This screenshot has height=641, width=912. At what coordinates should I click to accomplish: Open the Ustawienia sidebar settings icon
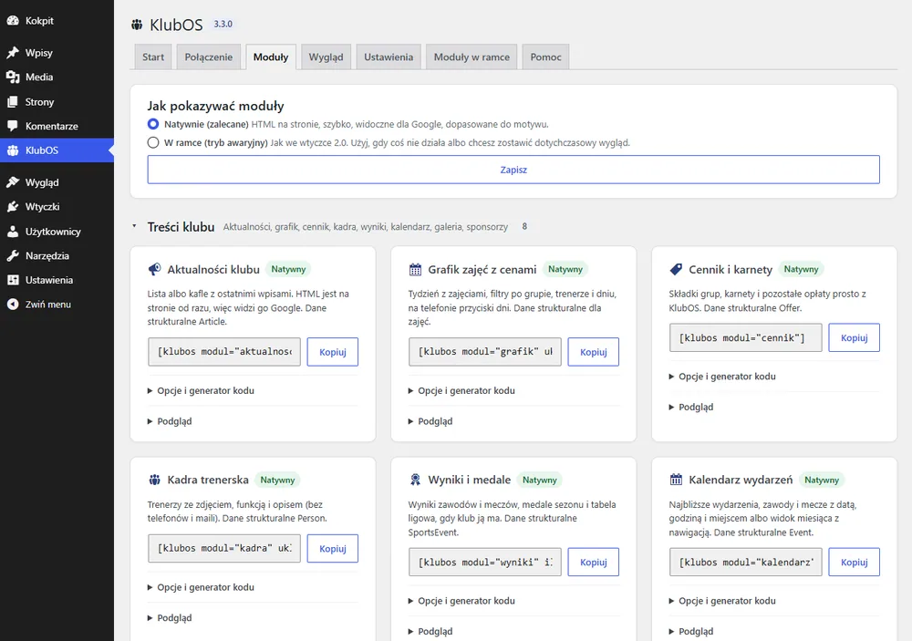coord(13,280)
